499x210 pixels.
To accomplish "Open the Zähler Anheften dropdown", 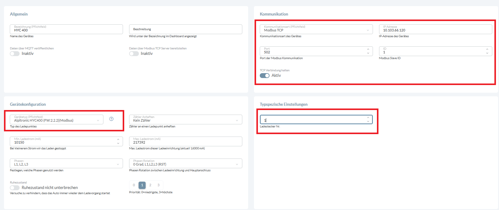I will (185, 119).
